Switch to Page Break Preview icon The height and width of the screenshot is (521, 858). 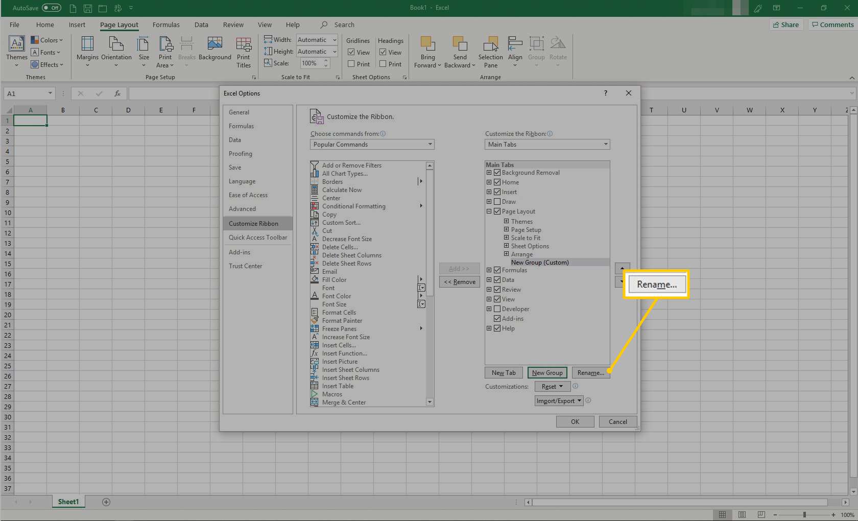click(x=761, y=514)
